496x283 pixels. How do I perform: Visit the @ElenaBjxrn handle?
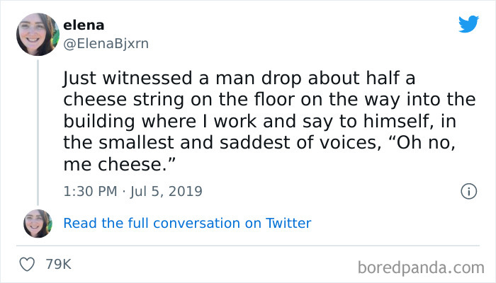[x=106, y=42]
